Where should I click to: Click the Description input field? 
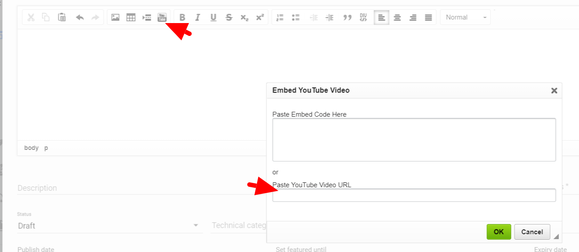(142, 188)
